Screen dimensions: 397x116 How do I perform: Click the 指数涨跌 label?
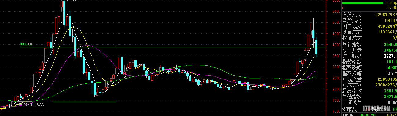[352, 62]
